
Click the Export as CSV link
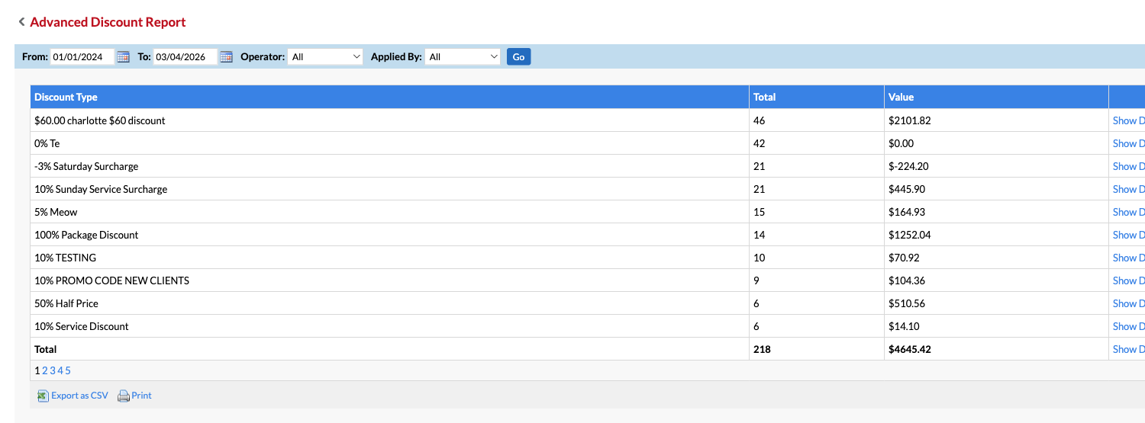[x=79, y=396]
